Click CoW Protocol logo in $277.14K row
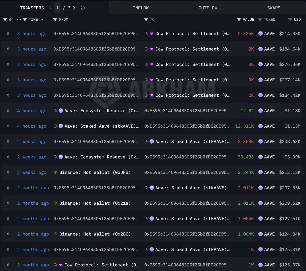This screenshot has height=271, width=306. 151,80
